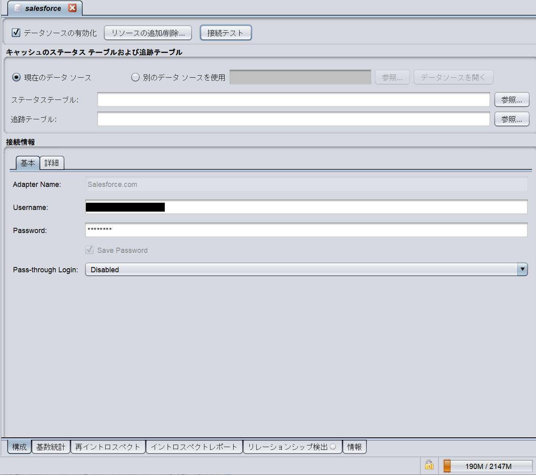Viewport: 536px width, 475px height.
Task: Click the disabled データソースを開く button
Action: [453, 77]
